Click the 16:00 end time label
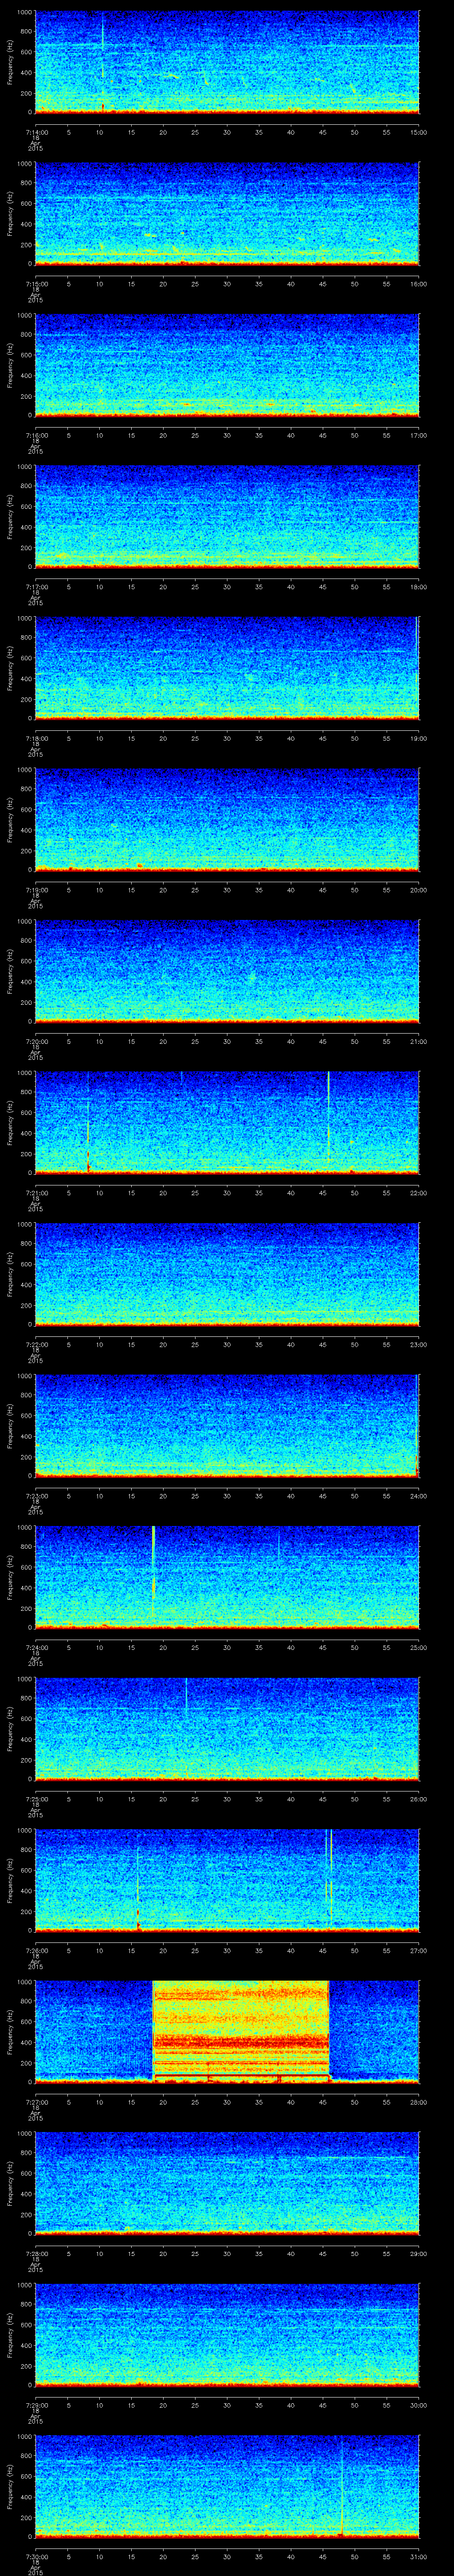This screenshot has height=2576, width=454. coord(418,284)
